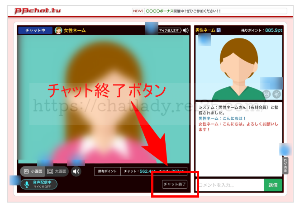This screenshot has width=300, height=208.
Task: Click the brightness icon on male video
Action: pyautogui.click(x=276, y=94)
